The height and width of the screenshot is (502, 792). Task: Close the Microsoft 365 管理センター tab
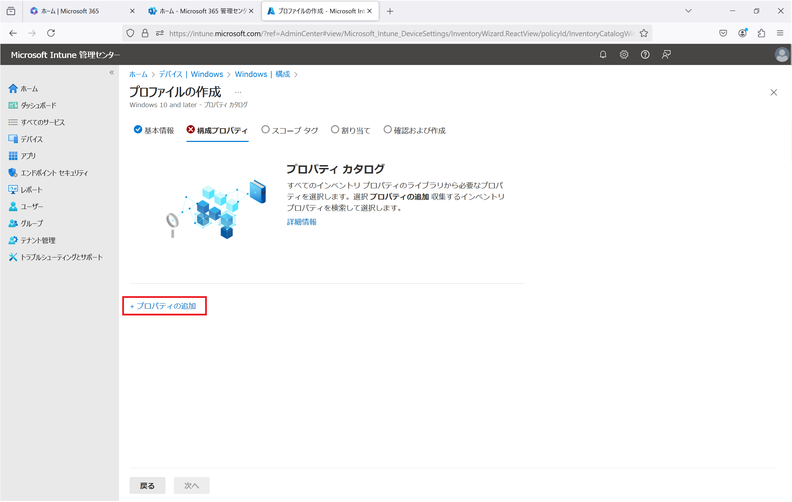[251, 11]
